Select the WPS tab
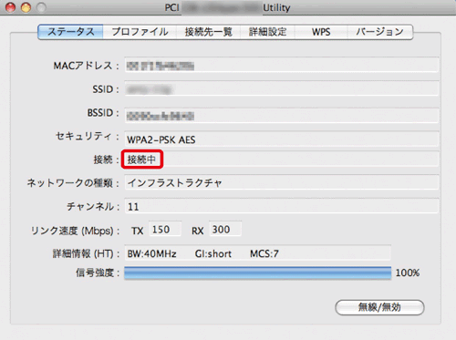 coord(321,32)
